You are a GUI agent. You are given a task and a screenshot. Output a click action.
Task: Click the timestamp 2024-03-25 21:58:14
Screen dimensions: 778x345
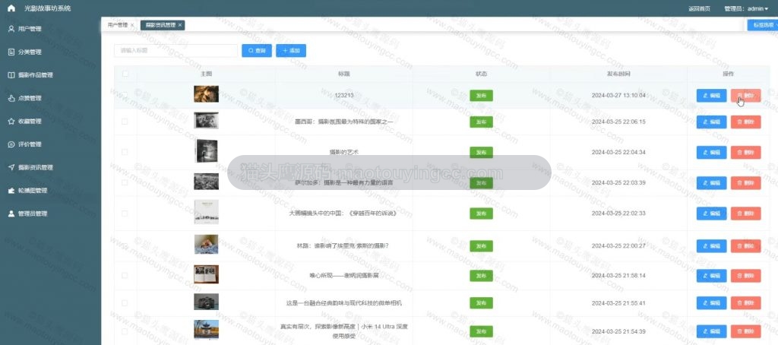point(618,276)
